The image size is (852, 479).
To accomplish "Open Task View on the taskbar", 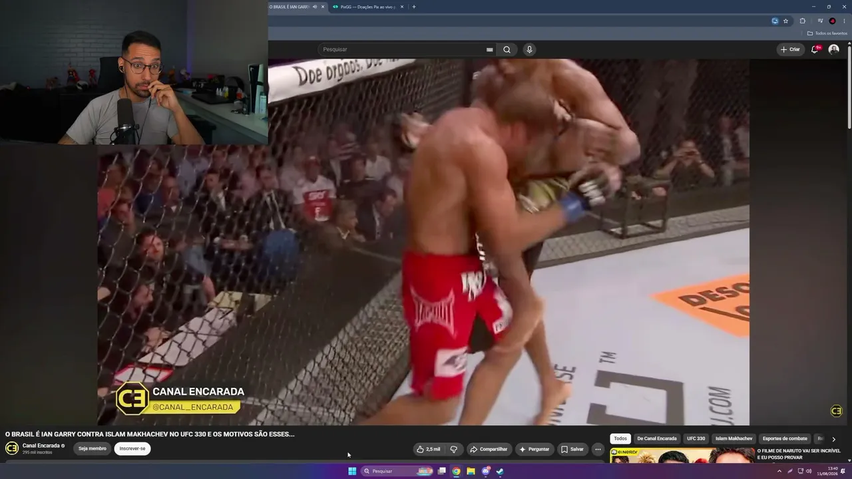I will point(441,471).
